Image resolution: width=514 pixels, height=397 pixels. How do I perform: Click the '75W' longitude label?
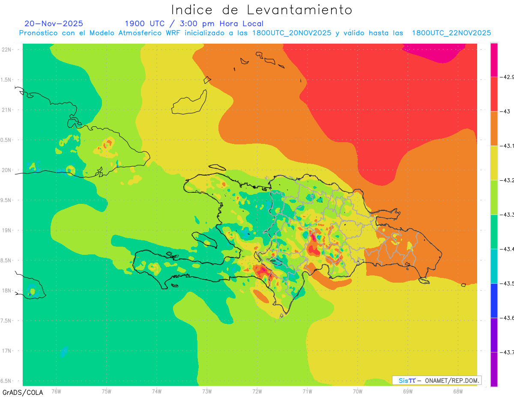107,391
